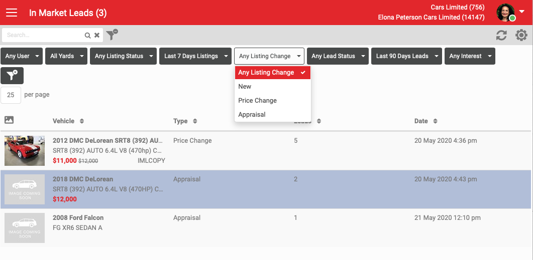Click date 21 May 2020 12:10 pm
The height and width of the screenshot is (260, 533).
[x=447, y=217]
